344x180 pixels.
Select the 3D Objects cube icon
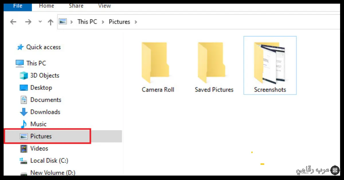click(x=24, y=76)
